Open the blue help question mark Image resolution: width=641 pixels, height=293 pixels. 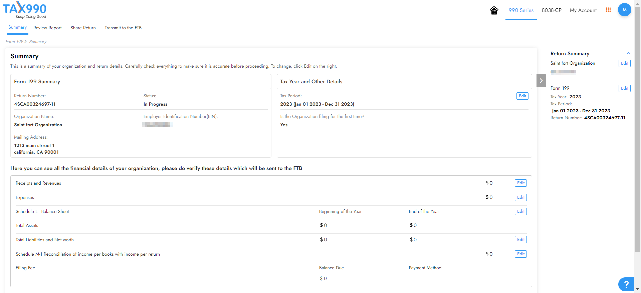[626, 284]
